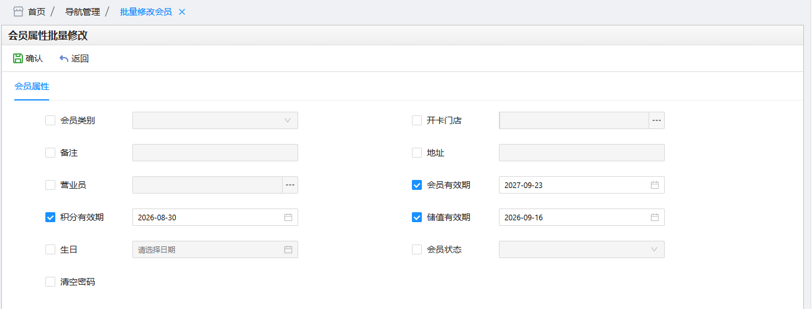Close the 批量修改会员 tab

[x=182, y=12]
